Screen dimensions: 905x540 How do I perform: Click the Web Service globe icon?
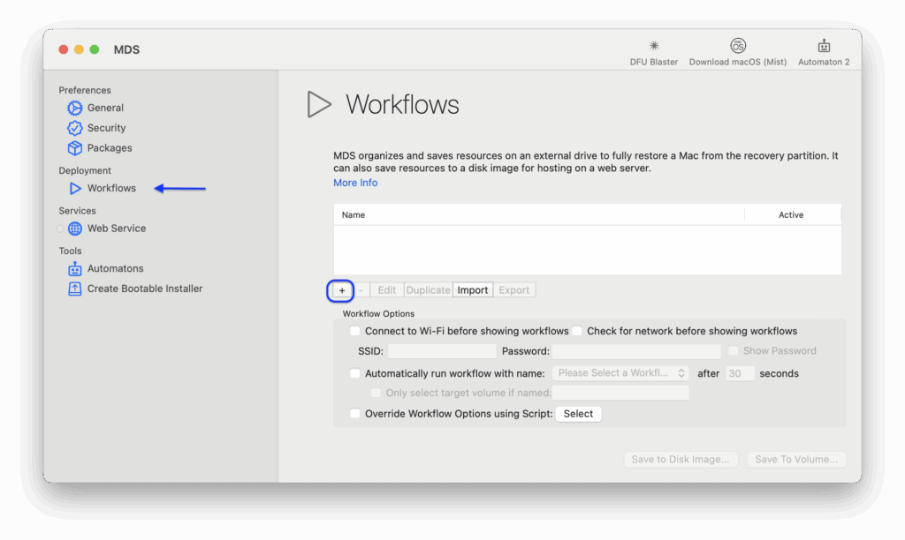pos(74,229)
